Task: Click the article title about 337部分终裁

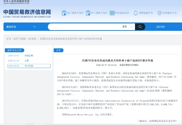Action: coord(117,60)
